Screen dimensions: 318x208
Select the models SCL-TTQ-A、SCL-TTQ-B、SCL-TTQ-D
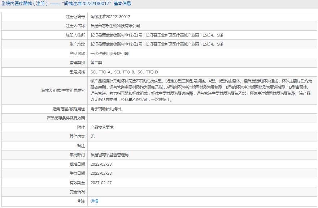click(124, 72)
